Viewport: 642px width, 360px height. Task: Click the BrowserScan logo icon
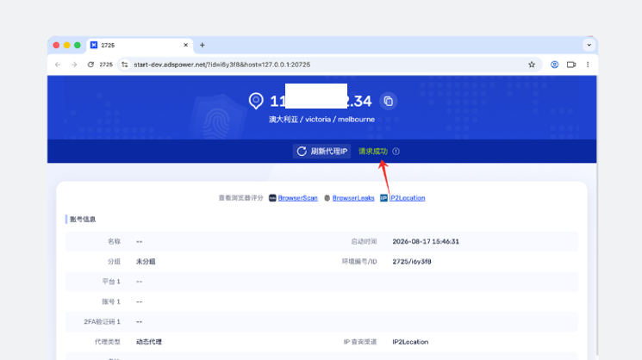point(272,198)
